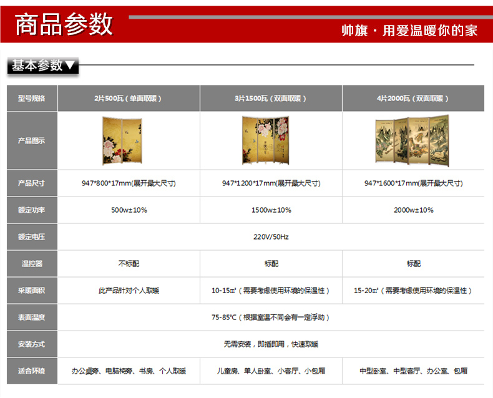493x398 pixels.
Task: Click the 帅旗·用爱温暖你的家 slogan
Action: click(409, 30)
